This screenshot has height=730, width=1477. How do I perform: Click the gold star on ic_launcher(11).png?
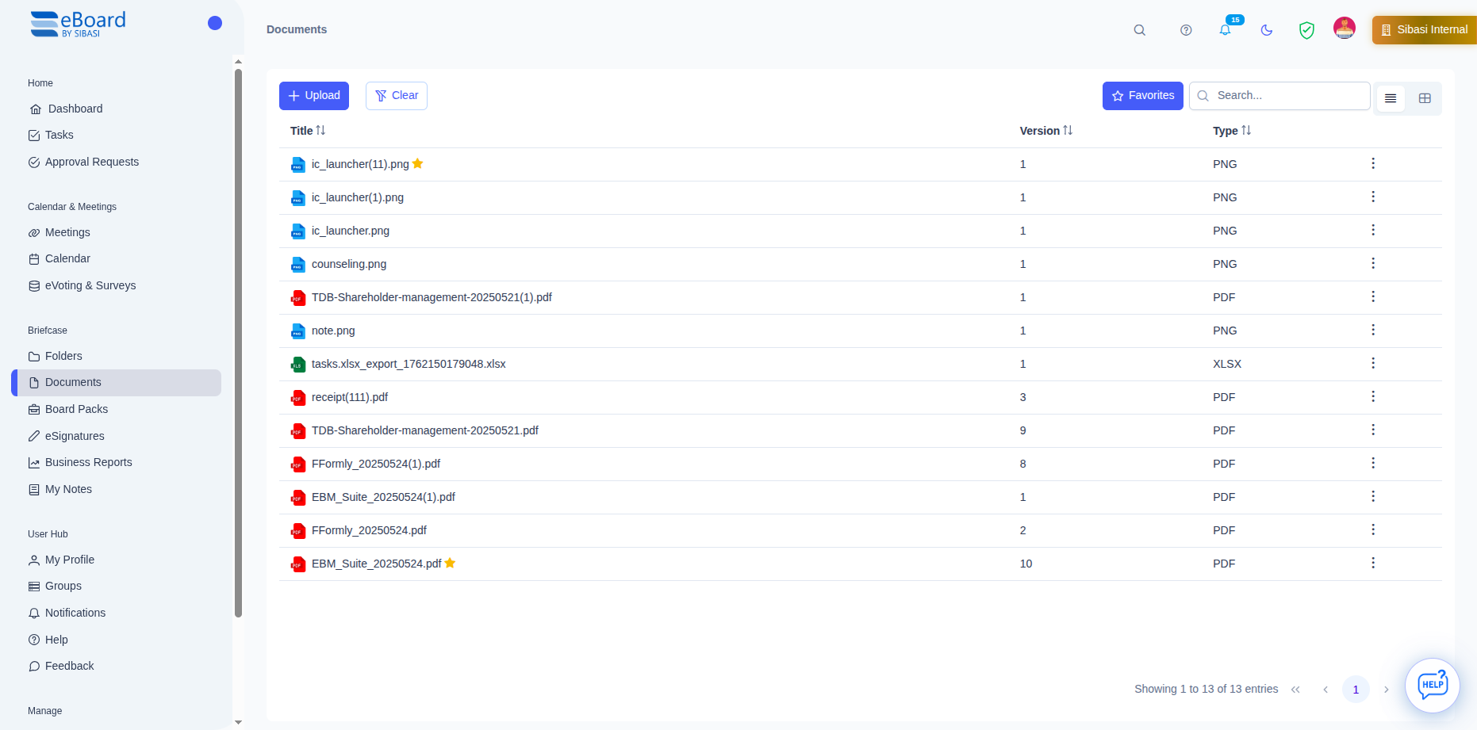pos(418,164)
